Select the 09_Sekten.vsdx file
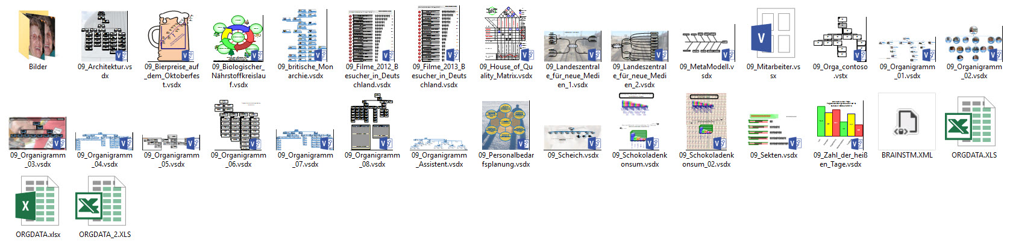1010x246 pixels. 774,131
